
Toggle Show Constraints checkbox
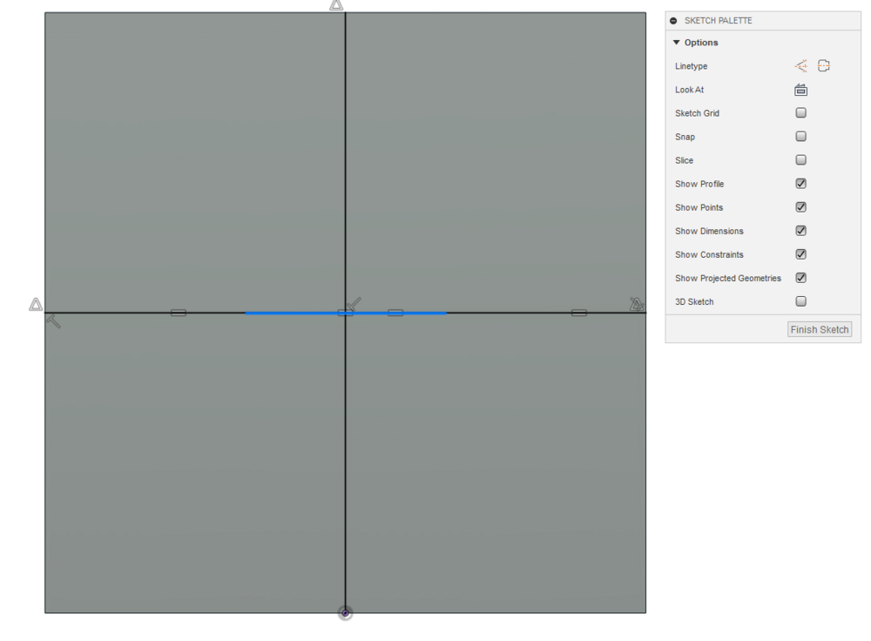[800, 253]
